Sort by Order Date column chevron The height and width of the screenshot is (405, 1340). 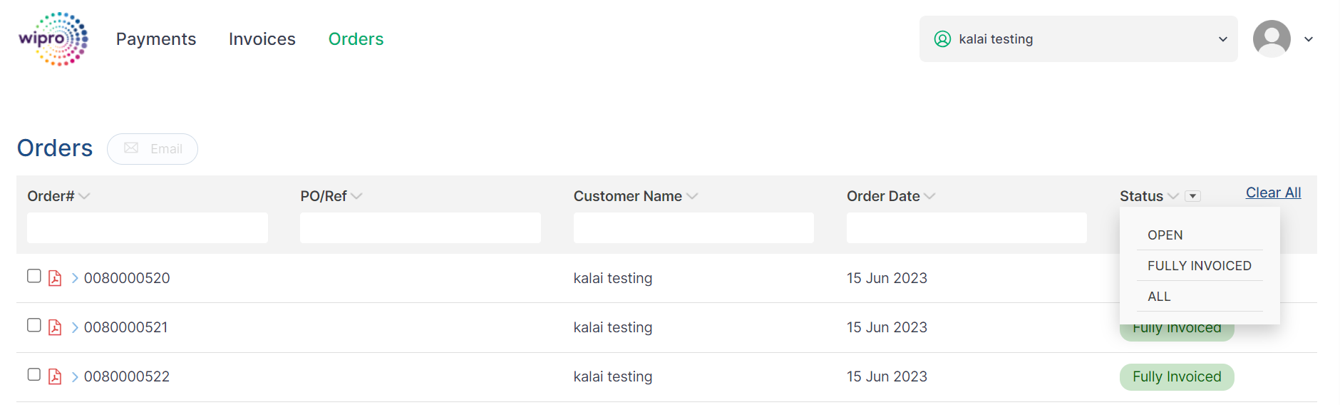point(929,196)
